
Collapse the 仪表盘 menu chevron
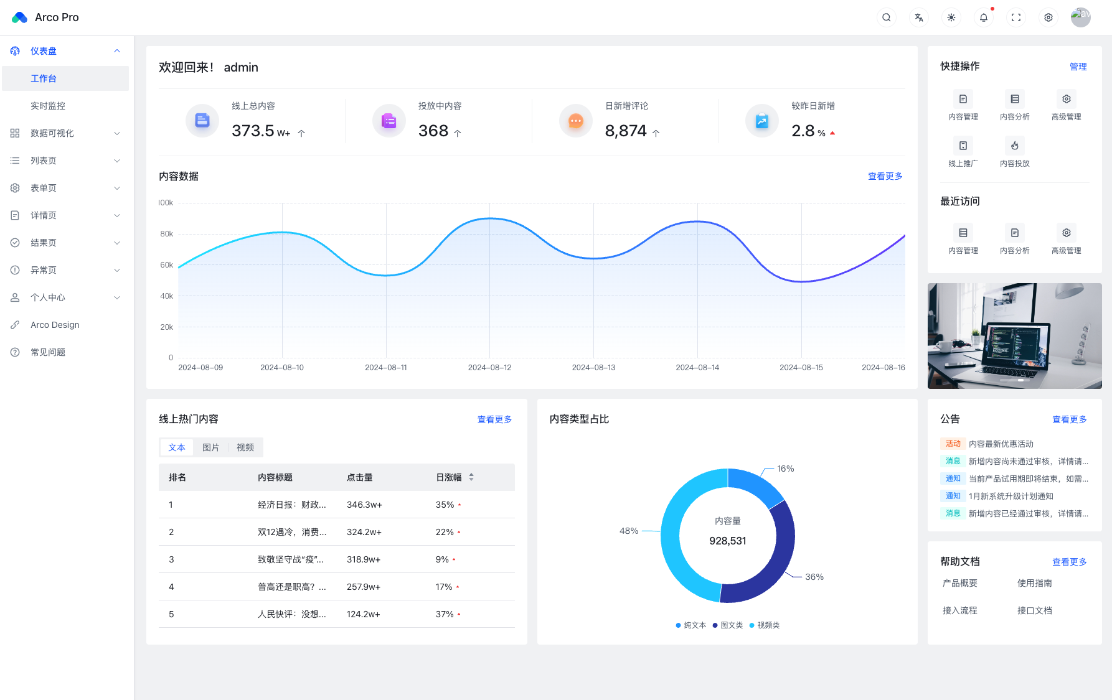(117, 51)
